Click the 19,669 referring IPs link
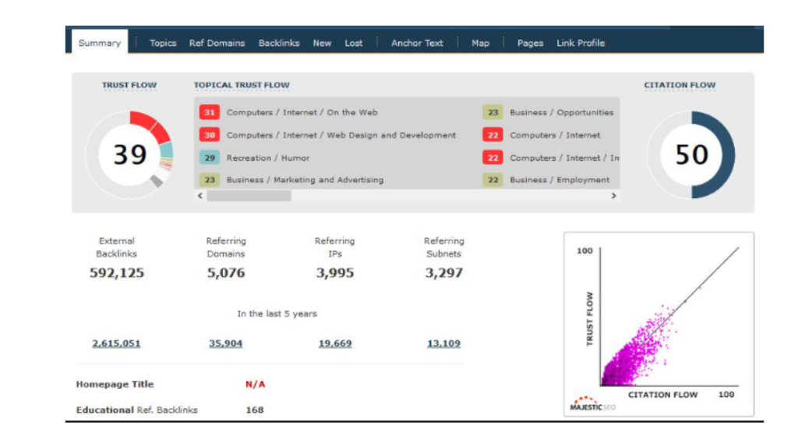798x436 pixels. [335, 343]
